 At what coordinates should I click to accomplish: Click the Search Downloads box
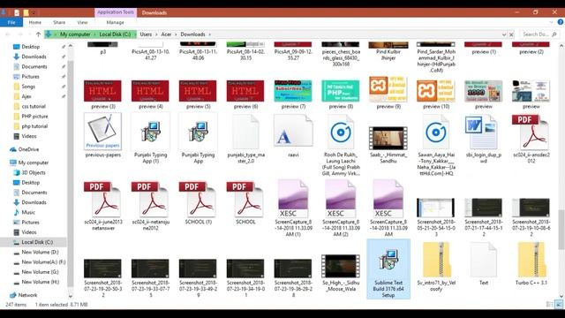click(539, 34)
